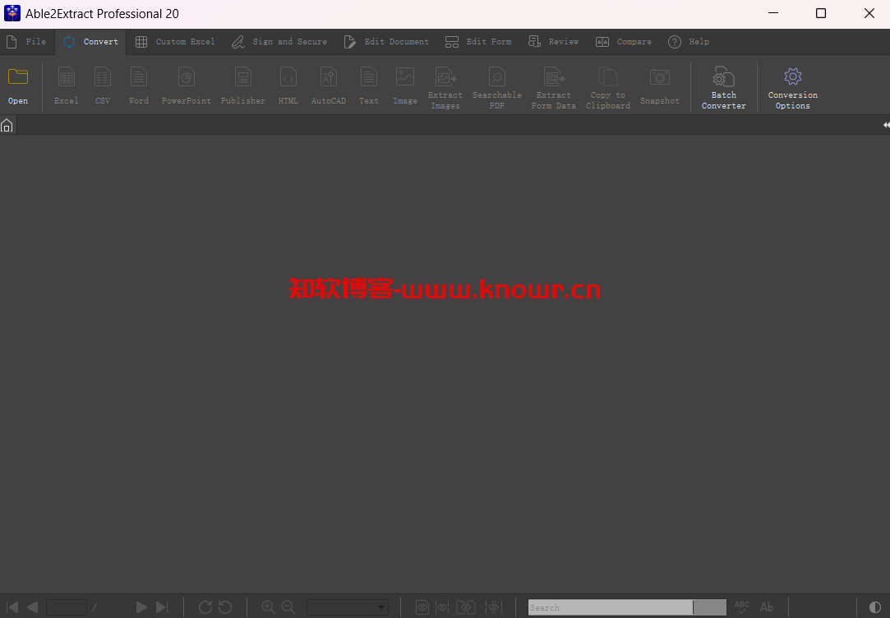Switch to the Convert tab
Viewport: 890px width, 618px height.
click(x=91, y=42)
